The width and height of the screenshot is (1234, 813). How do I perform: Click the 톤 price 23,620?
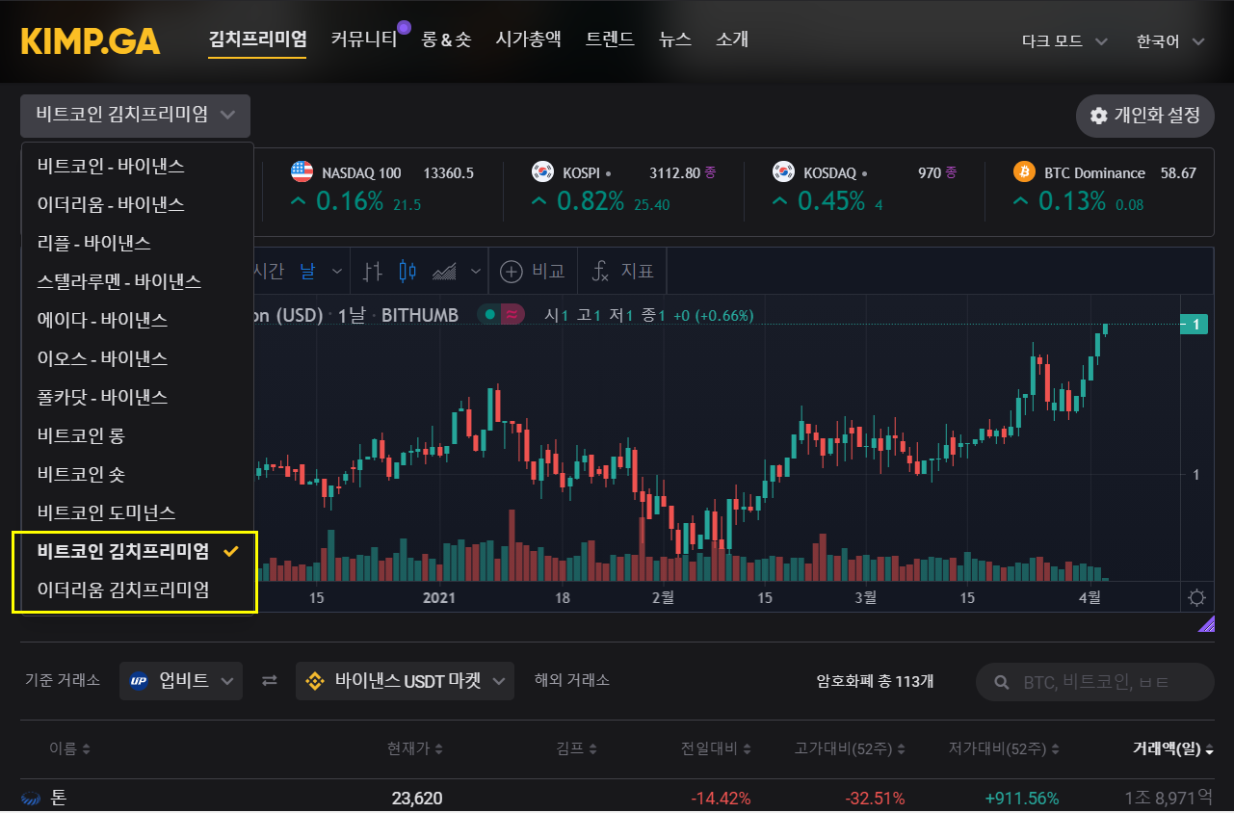click(417, 798)
